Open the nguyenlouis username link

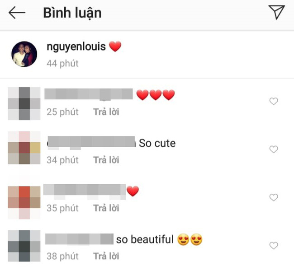click(76, 47)
